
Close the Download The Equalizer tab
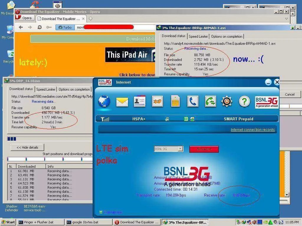coord(83,19)
